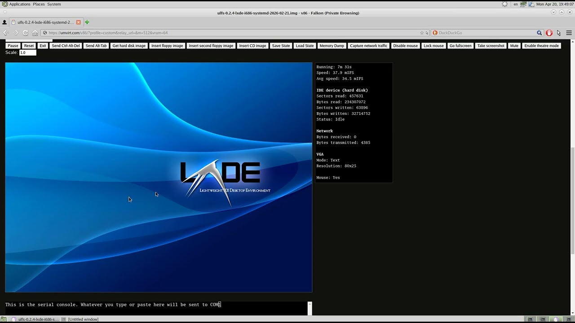Image resolution: width=575 pixels, height=323 pixels.
Task: Open the network monitor tray icon
Action: click(523, 4)
